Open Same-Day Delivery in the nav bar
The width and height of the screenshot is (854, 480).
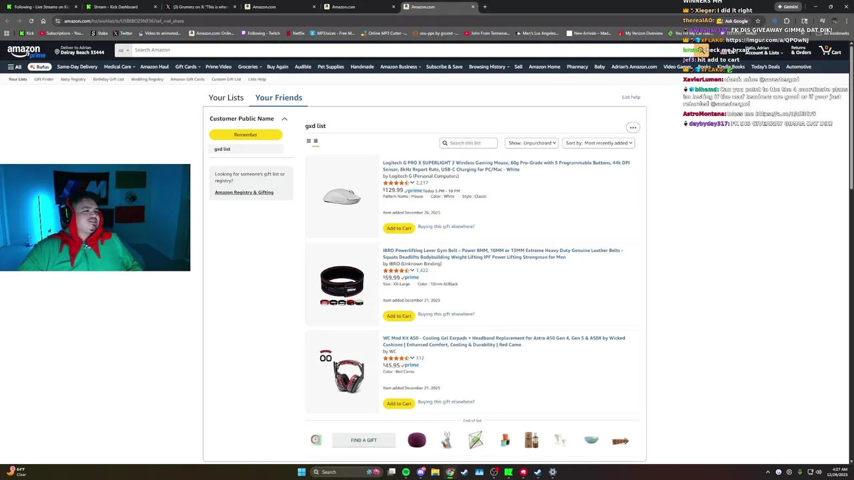tap(77, 67)
